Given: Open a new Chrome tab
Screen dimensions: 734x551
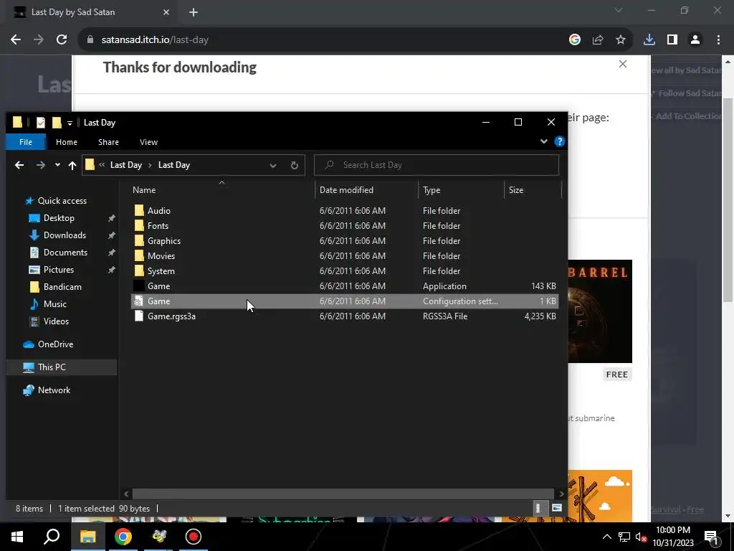Looking at the screenshot, I should tap(194, 12).
